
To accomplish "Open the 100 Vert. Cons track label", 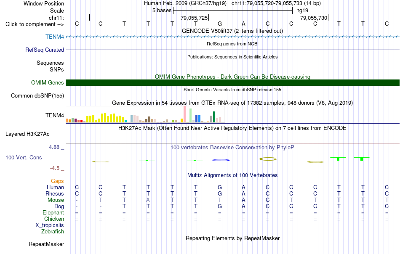I will tap(24, 157).
